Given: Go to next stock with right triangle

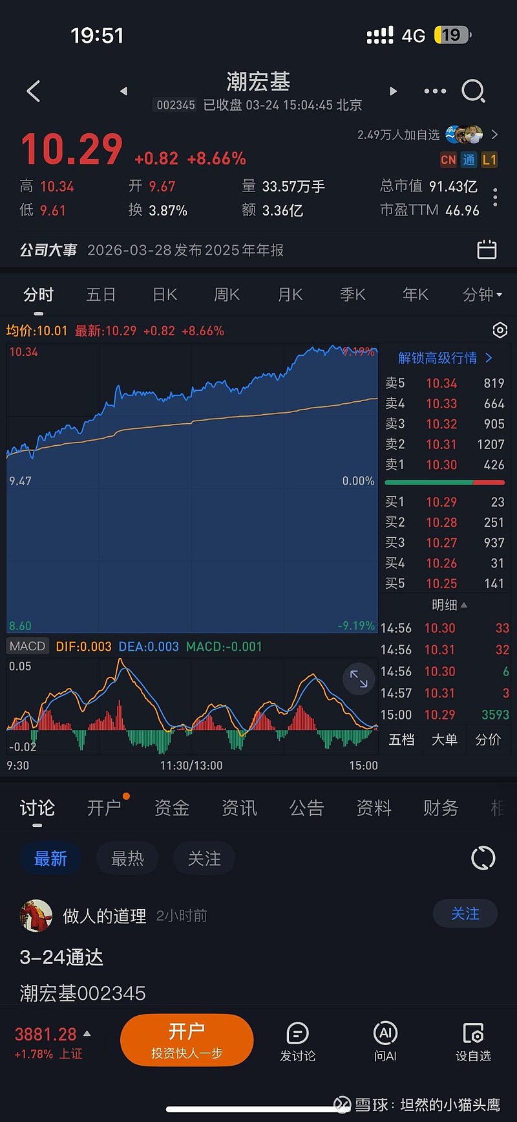Looking at the screenshot, I should click(393, 91).
